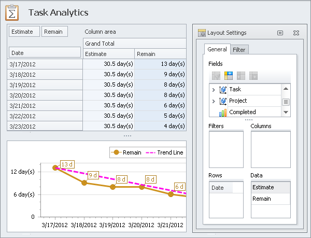The image size is (311, 238).
Task: Click the Estimate data field header button
Action: pos(24,32)
